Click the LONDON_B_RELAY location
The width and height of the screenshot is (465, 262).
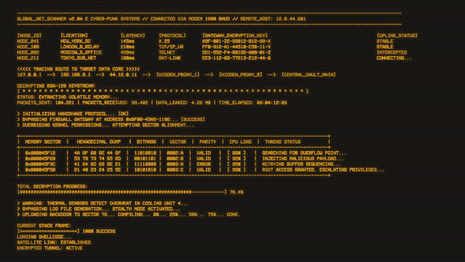[x=80, y=47]
